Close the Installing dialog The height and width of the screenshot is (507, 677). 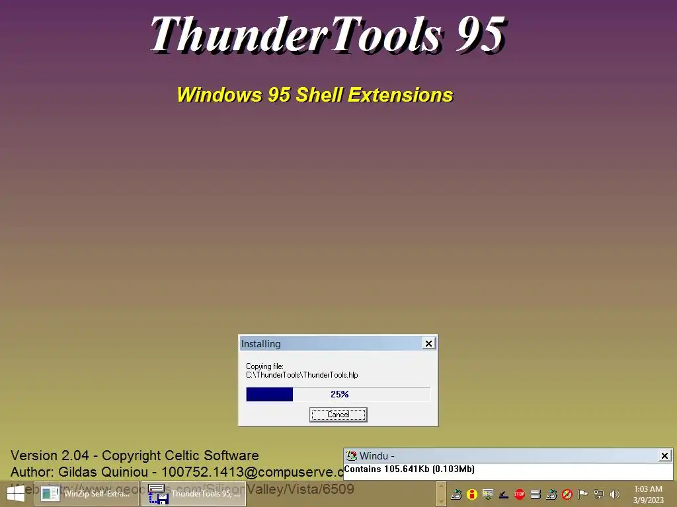(428, 343)
